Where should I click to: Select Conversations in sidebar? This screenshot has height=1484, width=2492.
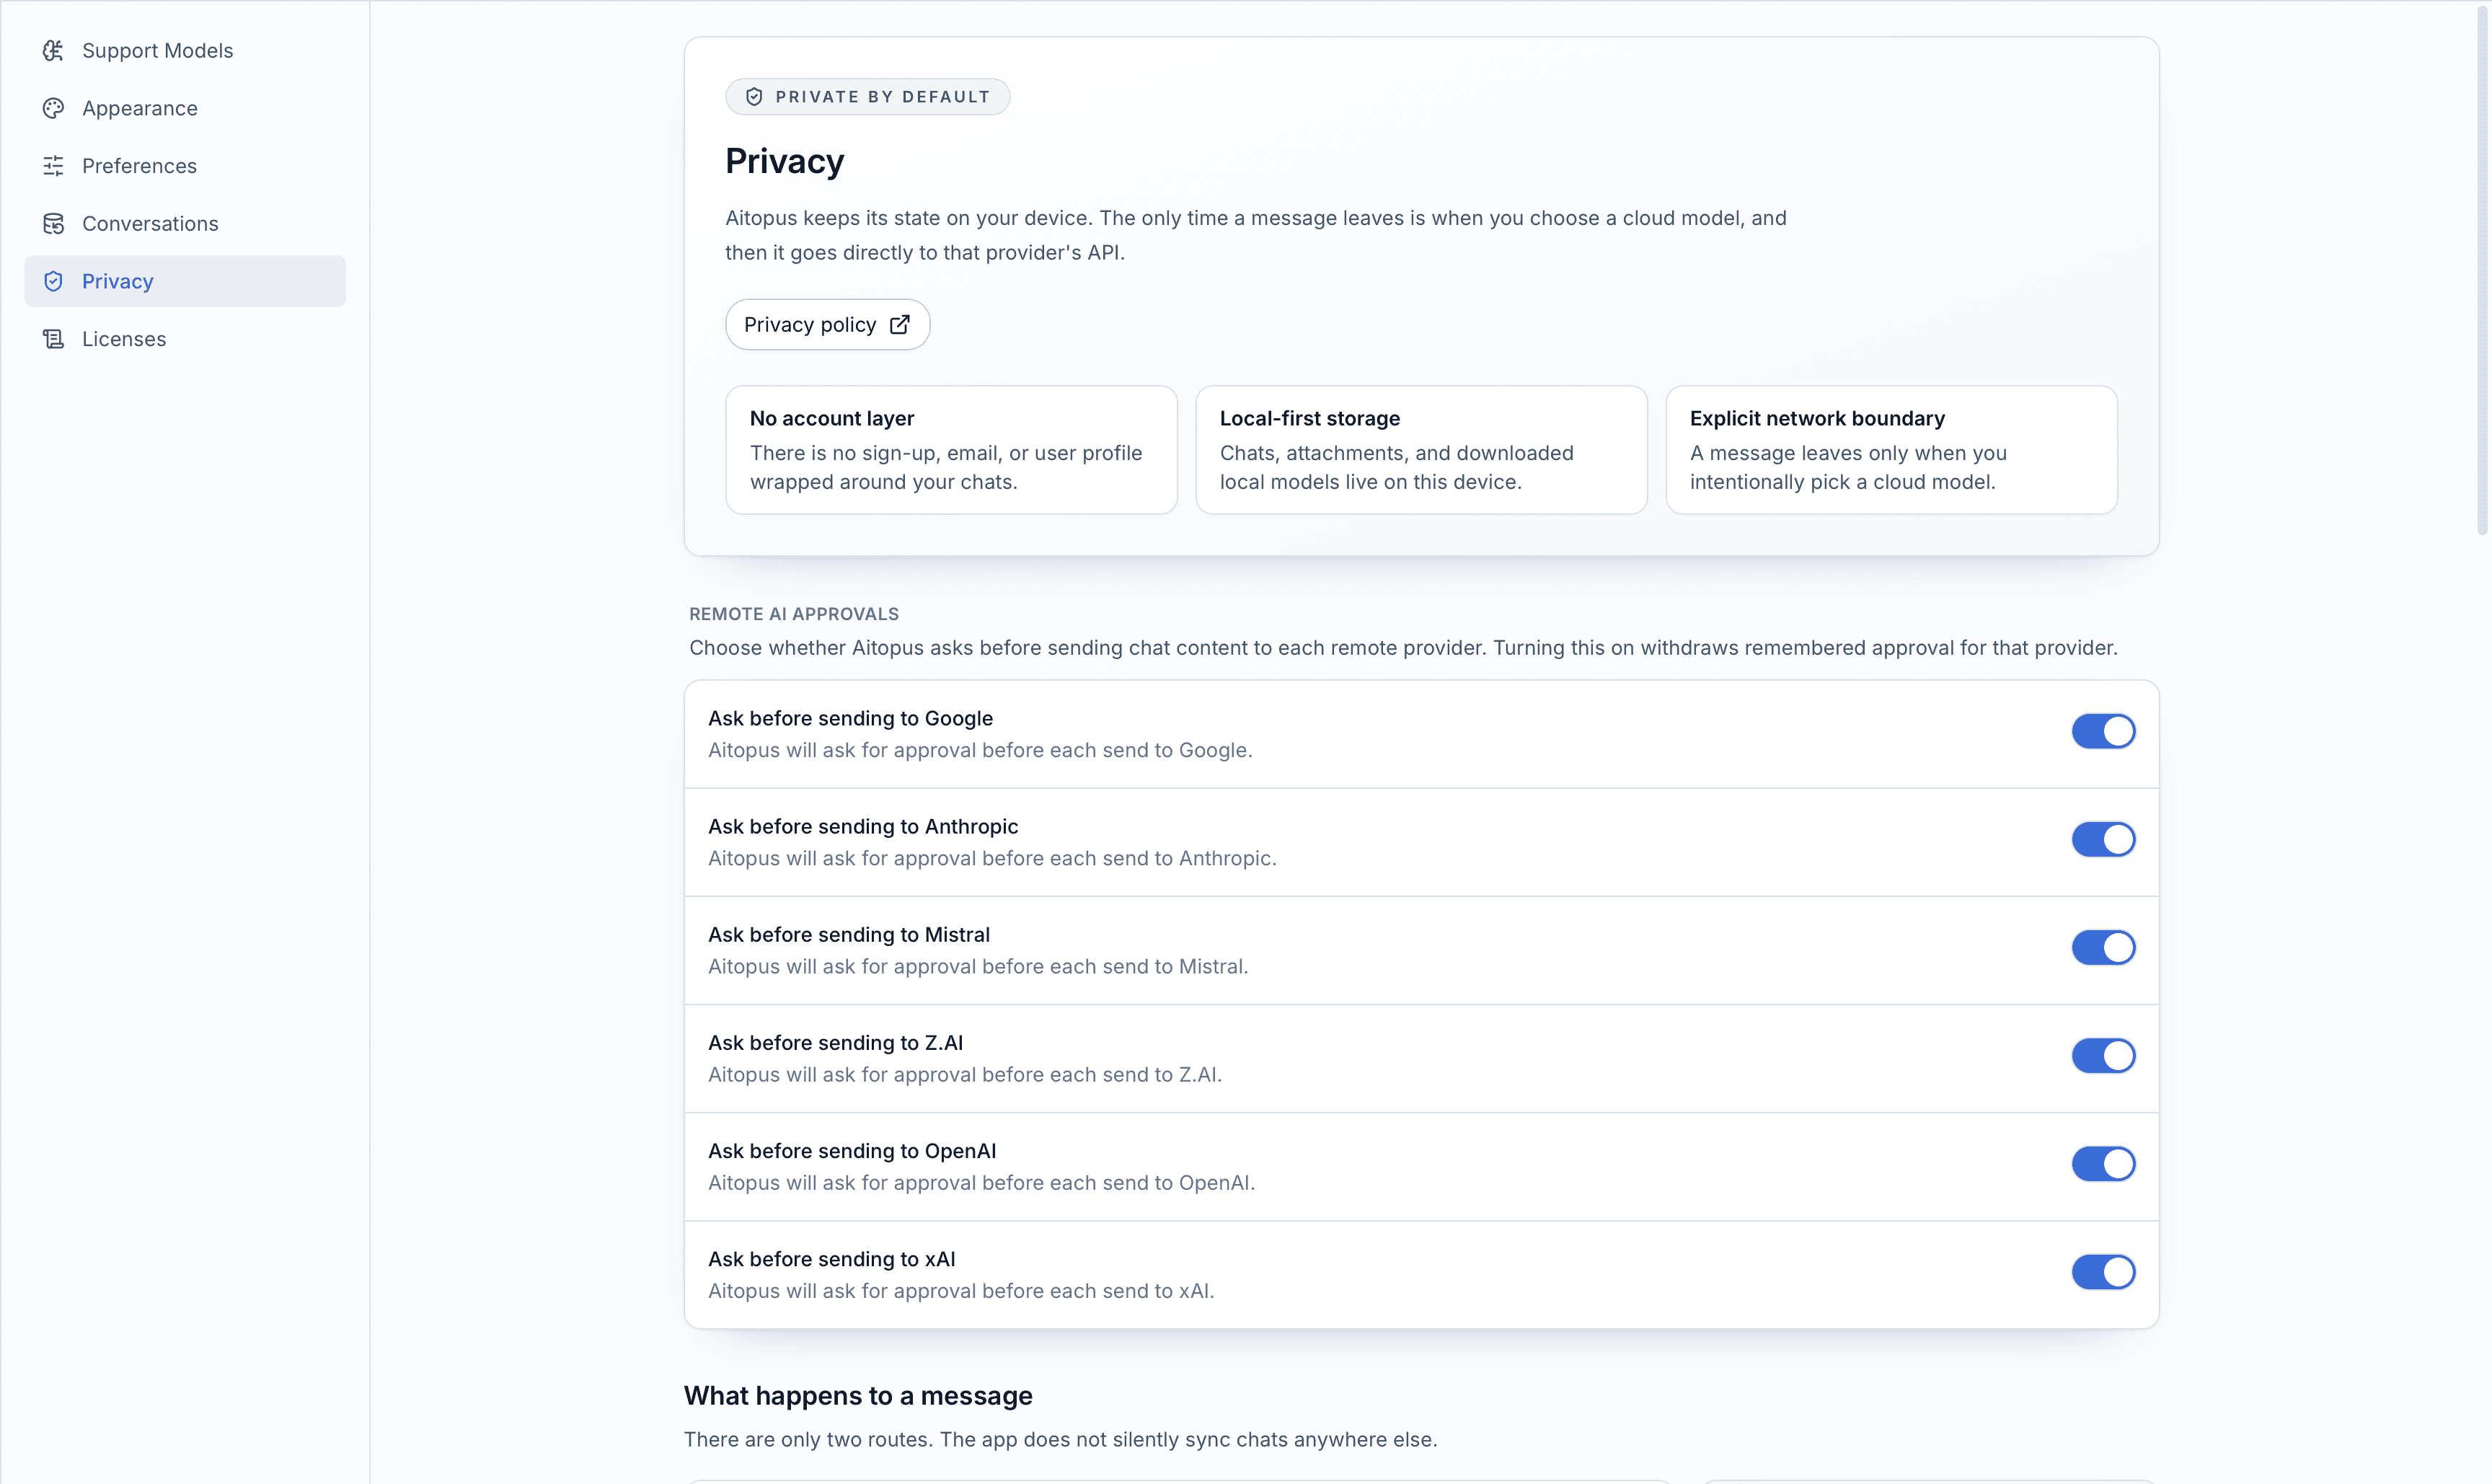tap(185, 224)
